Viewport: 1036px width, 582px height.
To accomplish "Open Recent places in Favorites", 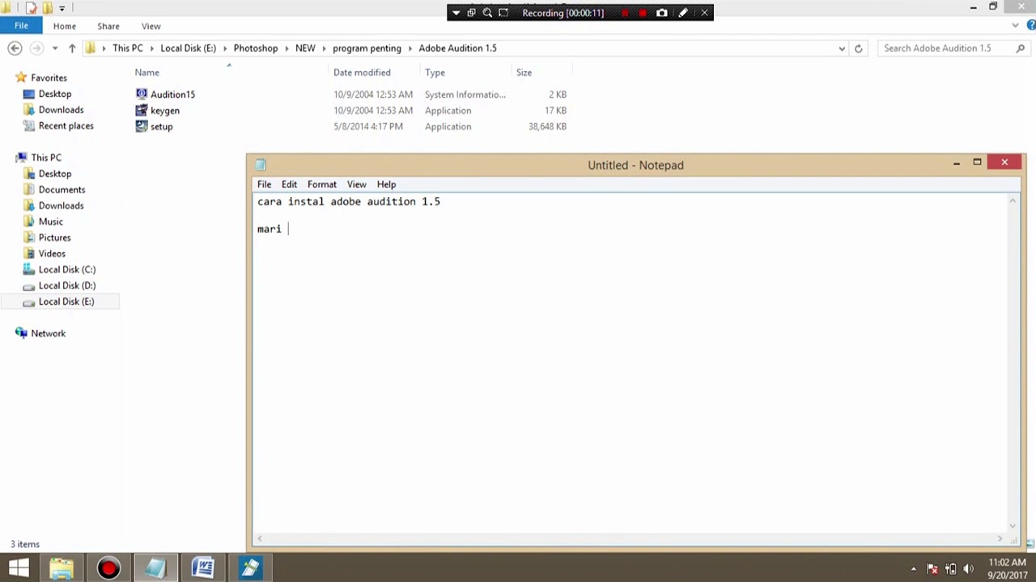I will pyautogui.click(x=66, y=126).
